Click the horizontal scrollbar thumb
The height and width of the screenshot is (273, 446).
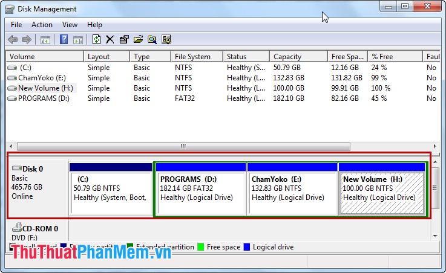[x=183, y=146]
